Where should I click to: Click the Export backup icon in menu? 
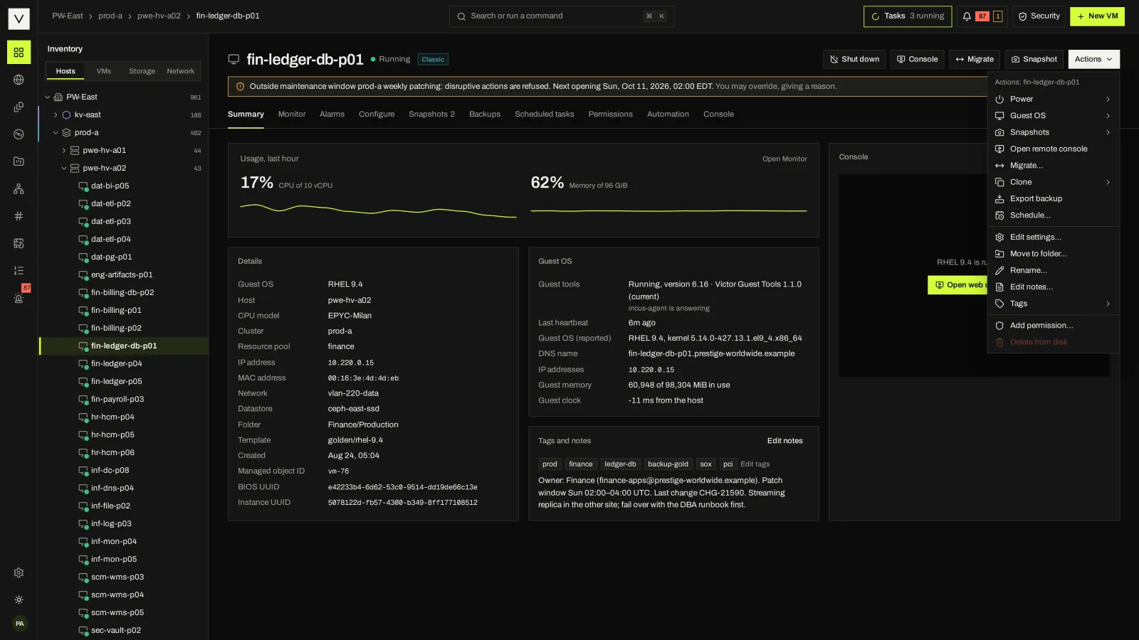999,199
